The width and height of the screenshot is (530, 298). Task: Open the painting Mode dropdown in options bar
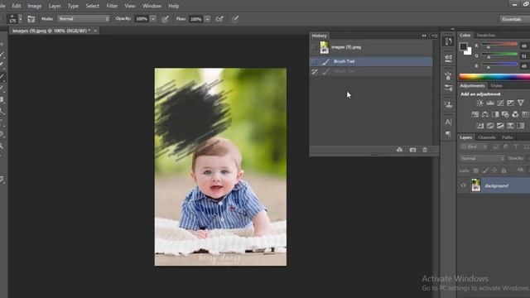click(x=84, y=19)
